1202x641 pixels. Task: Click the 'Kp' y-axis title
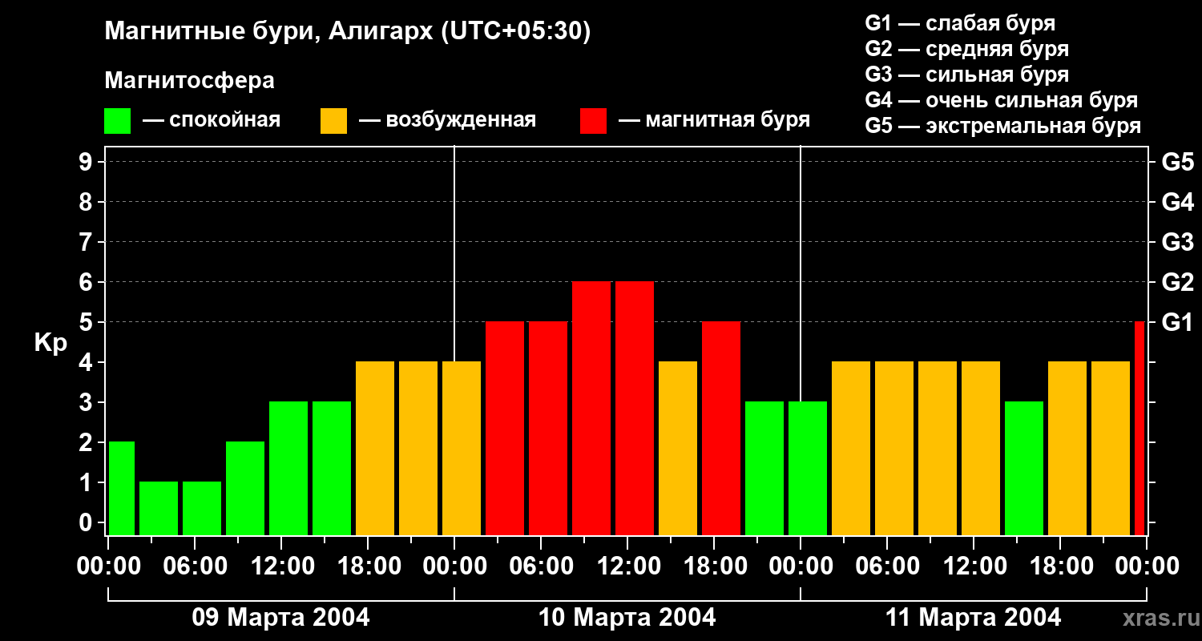pos(50,343)
